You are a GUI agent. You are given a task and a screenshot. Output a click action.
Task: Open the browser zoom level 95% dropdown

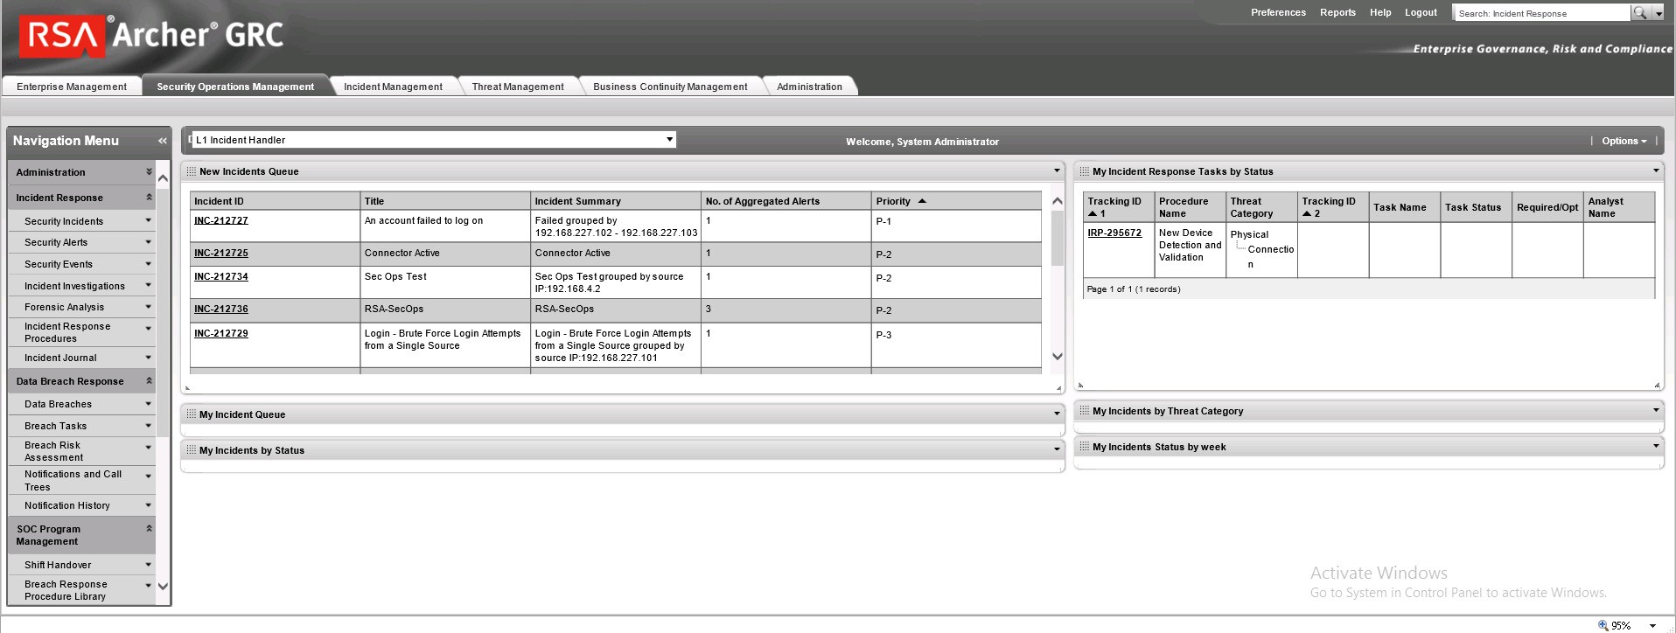pos(1652,625)
